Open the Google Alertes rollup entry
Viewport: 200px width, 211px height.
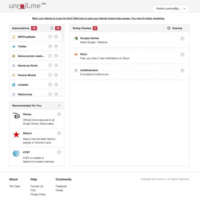click(x=130, y=40)
